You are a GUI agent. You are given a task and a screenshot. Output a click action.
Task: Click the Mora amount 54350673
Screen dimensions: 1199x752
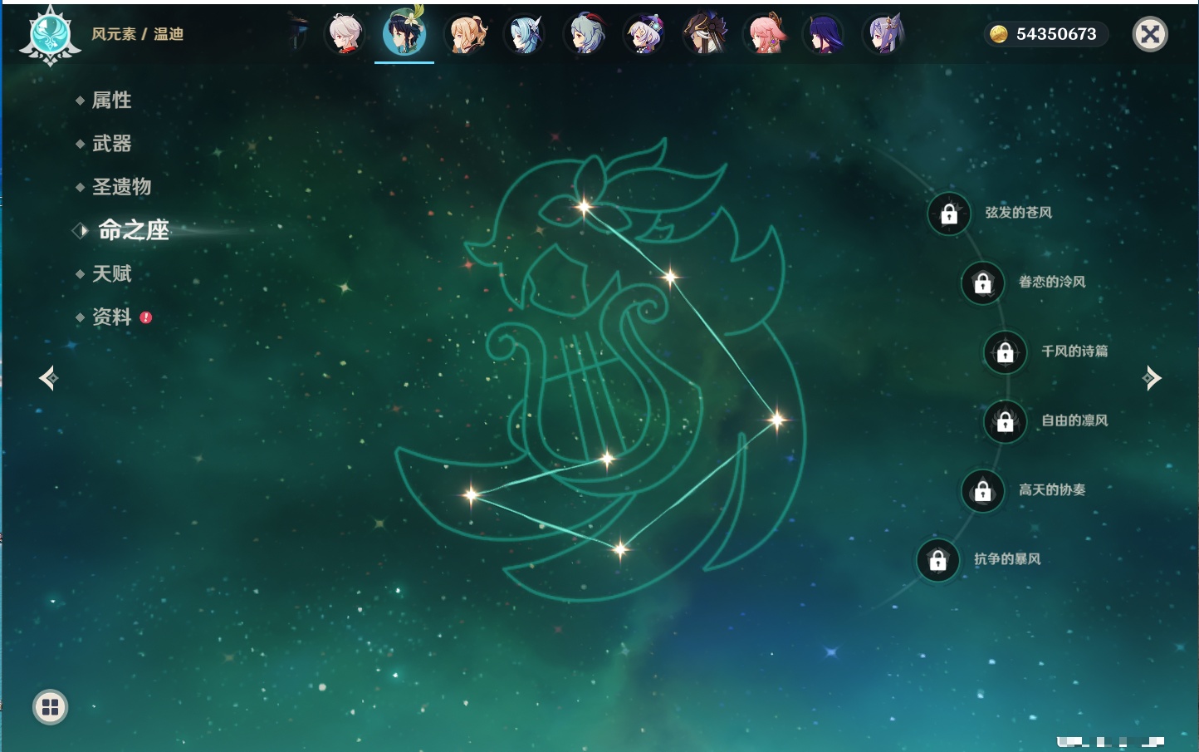coord(1056,34)
